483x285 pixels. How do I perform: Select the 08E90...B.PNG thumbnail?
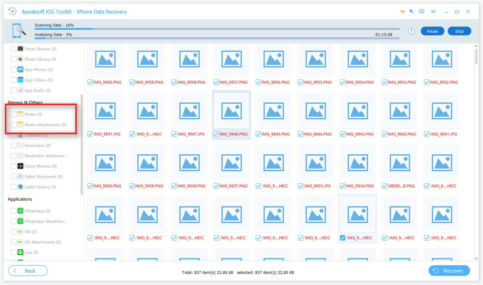point(400,163)
